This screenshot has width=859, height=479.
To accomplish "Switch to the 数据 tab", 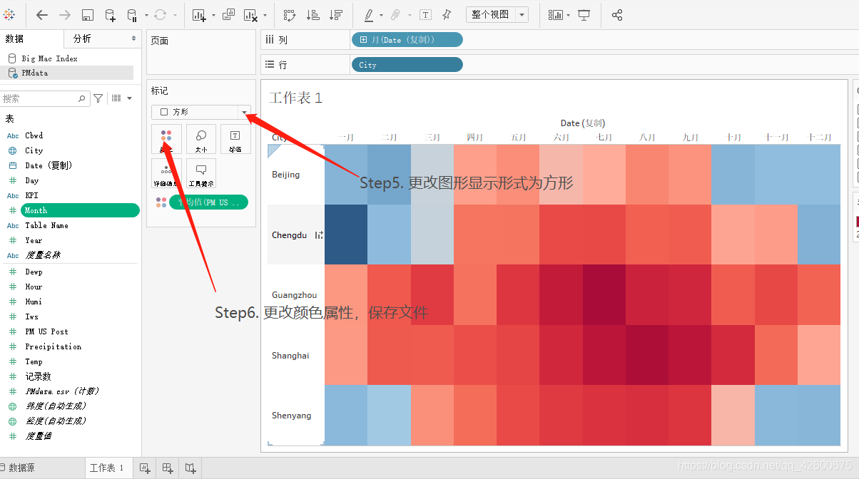I will click(x=15, y=38).
